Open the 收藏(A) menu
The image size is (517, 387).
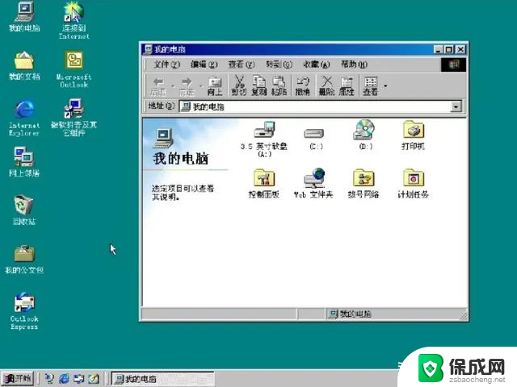317,64
